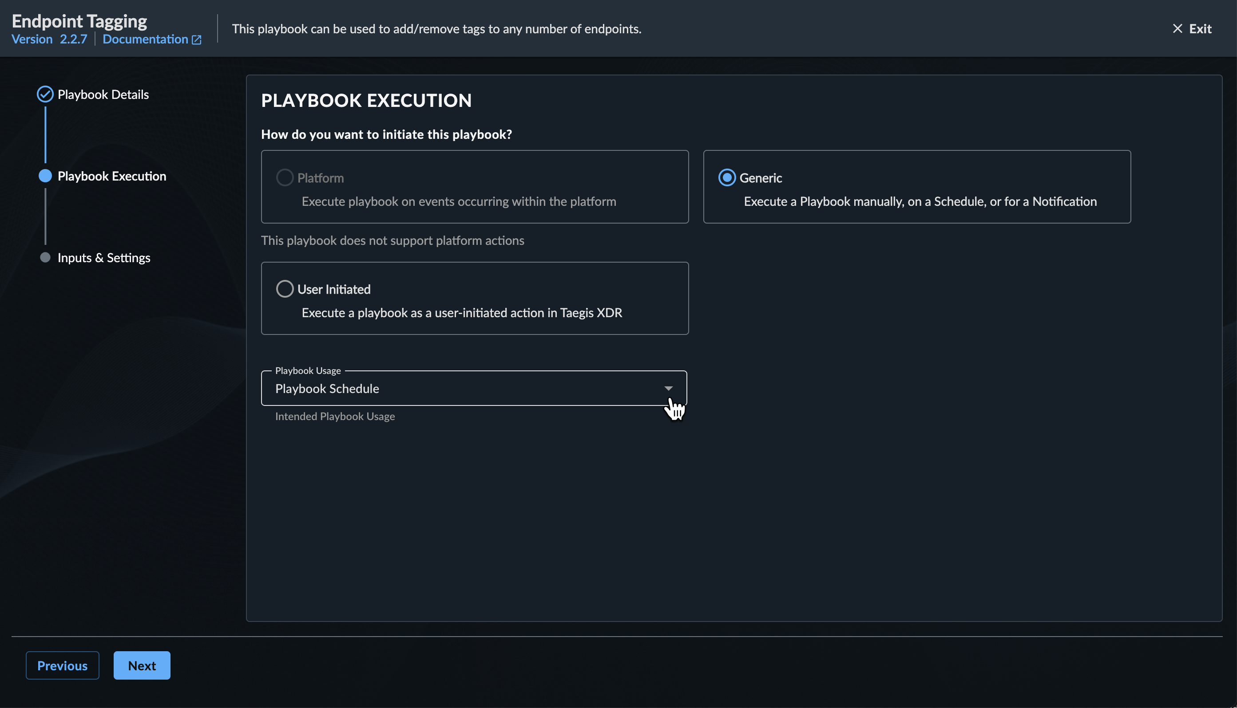1237x708 pixels.
Task: Click the Platform card description text
Action: pyautogui.click(x=459, y=201)
